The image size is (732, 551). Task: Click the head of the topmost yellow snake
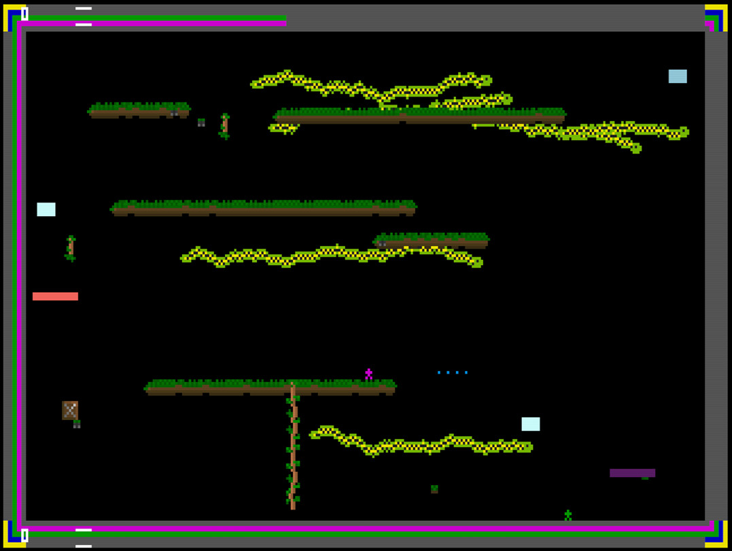pyautogui.click(x=487, y=79)
